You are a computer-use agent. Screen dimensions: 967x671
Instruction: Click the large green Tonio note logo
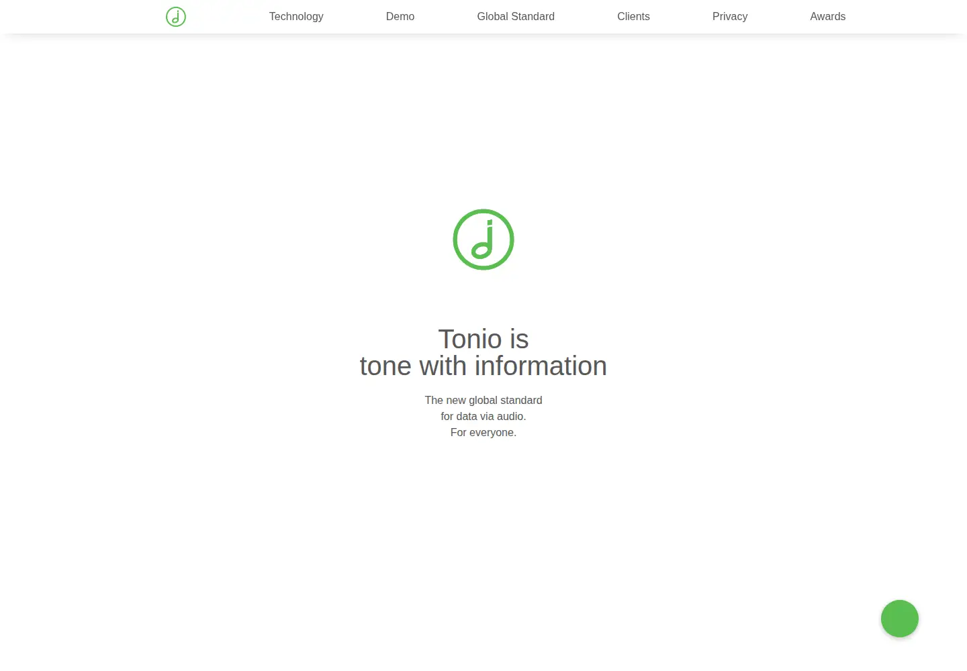click(x=483, y=240)
